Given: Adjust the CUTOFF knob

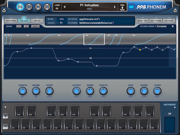Looking at the screenshot, I should click(76, 91).
